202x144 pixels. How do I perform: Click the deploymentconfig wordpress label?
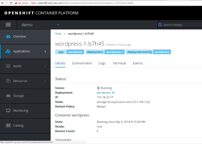point(148,52)
